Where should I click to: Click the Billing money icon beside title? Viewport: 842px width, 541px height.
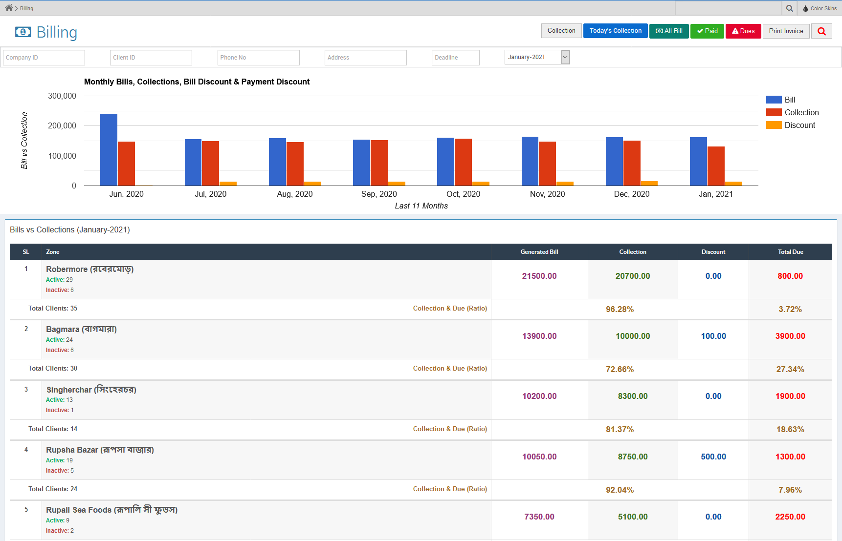click(23, 32)
